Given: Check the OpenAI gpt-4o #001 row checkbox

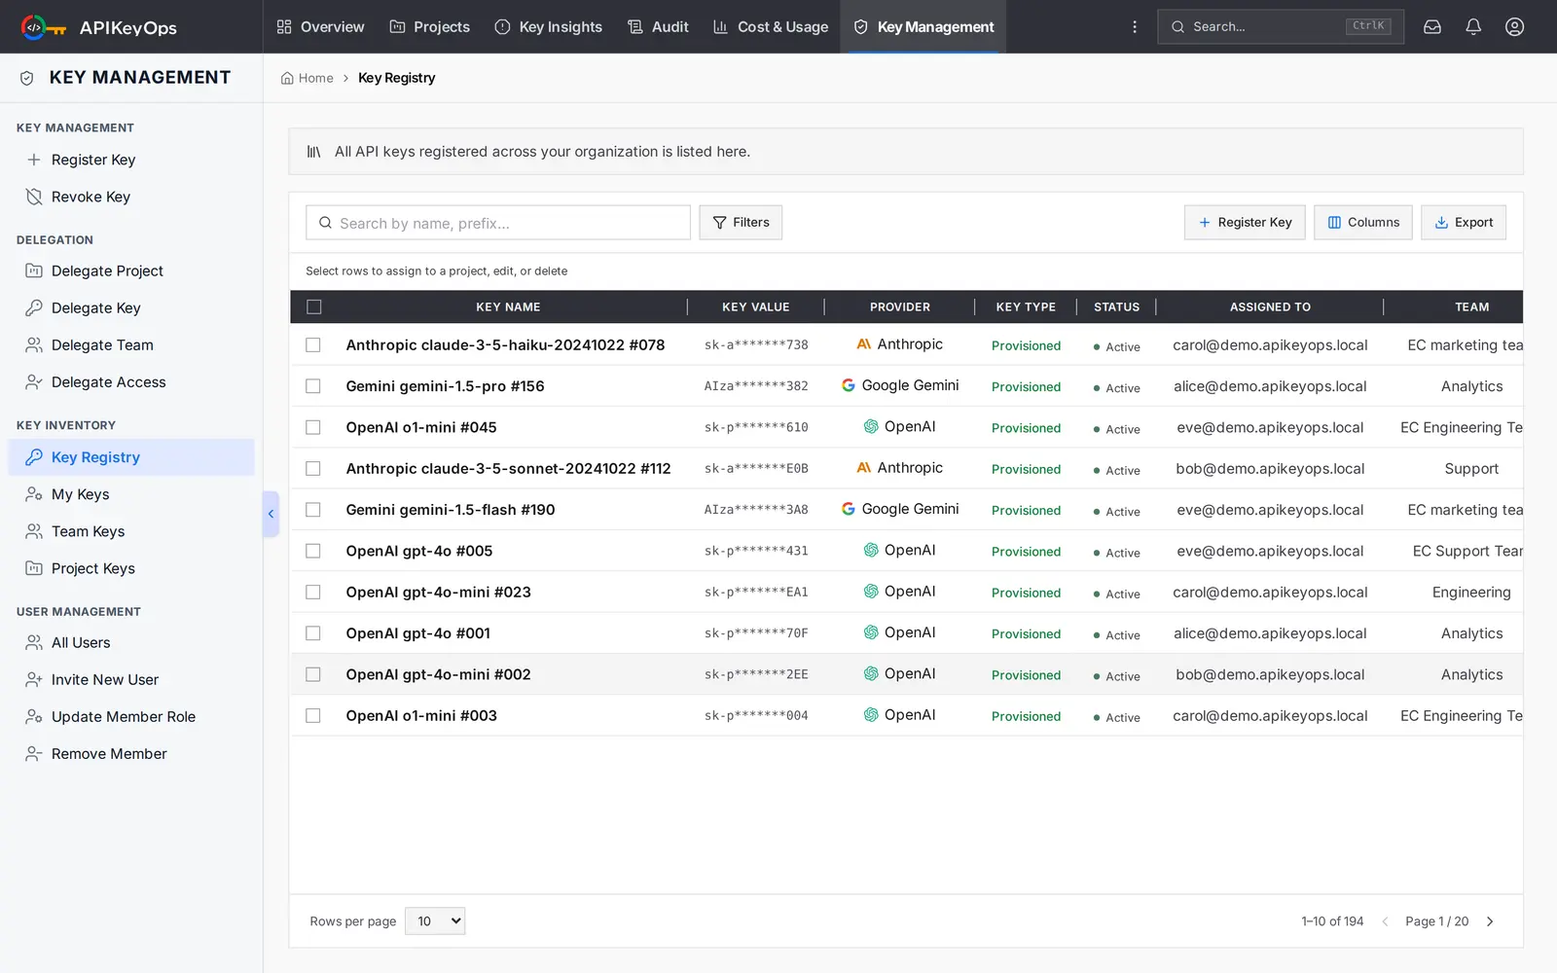Looking at the screenshot, I should coord(313,633).
